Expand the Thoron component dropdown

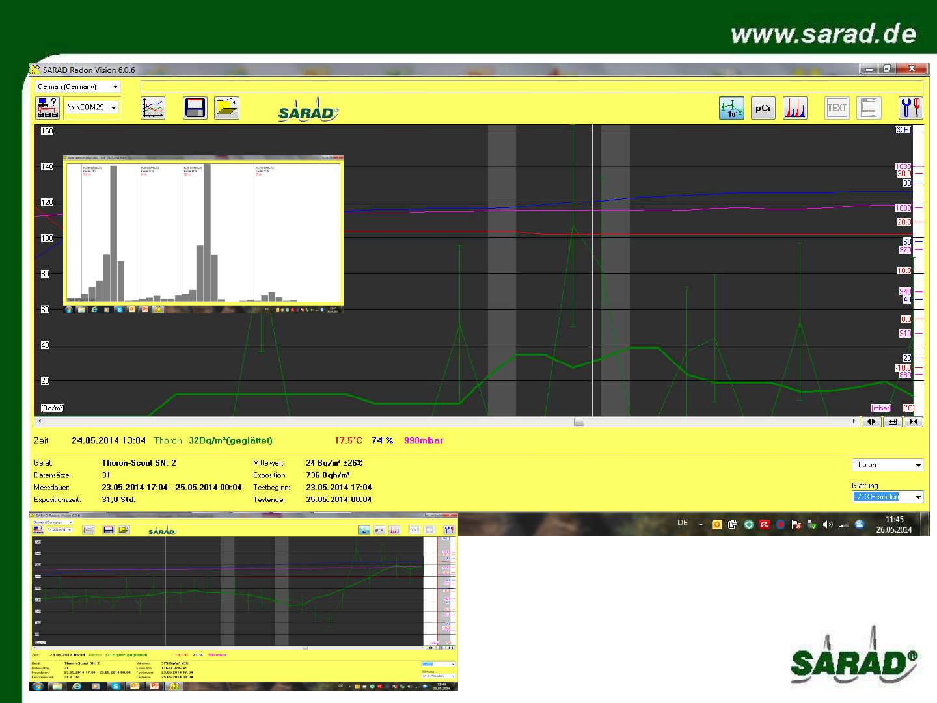click(x=888, y=465)
